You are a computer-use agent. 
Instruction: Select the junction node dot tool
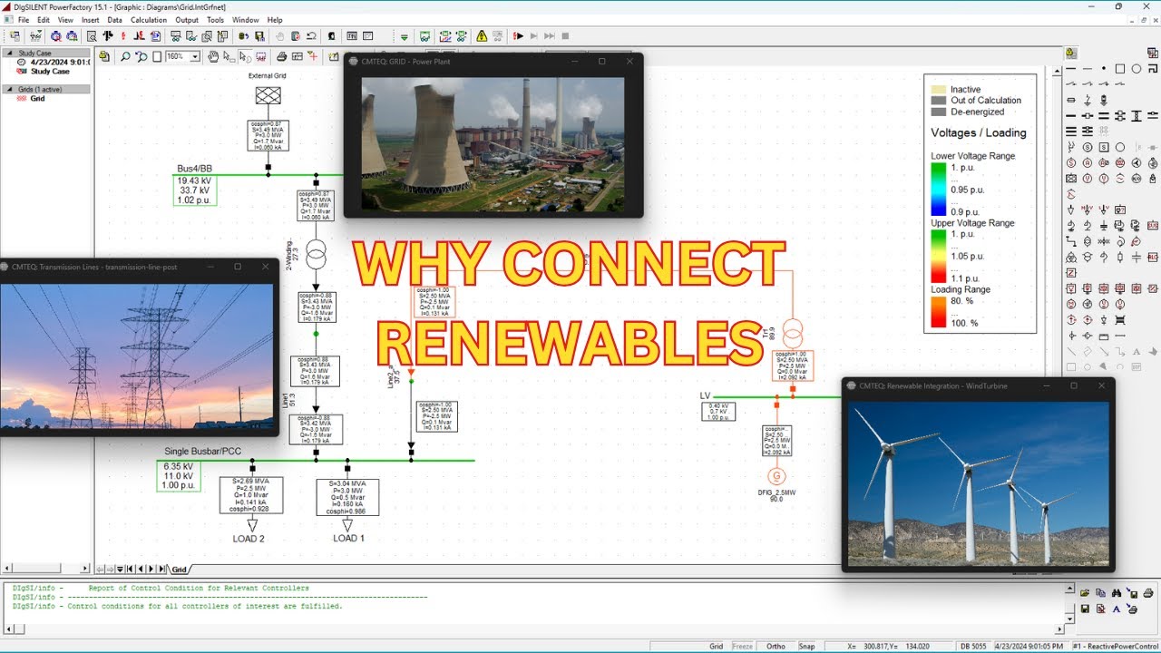click(x=1104, y=68)
